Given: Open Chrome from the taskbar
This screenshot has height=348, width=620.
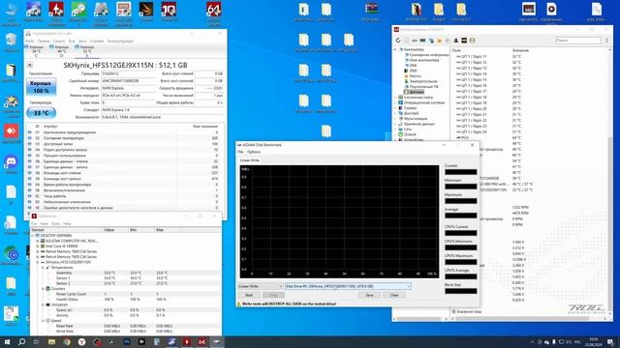Looking at the screenshot, I should 67,341.
